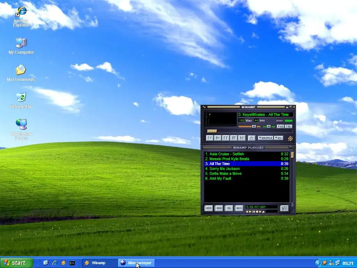Click Winamp agent icon in system tray
Screen dimensions: 357x268
325,263
